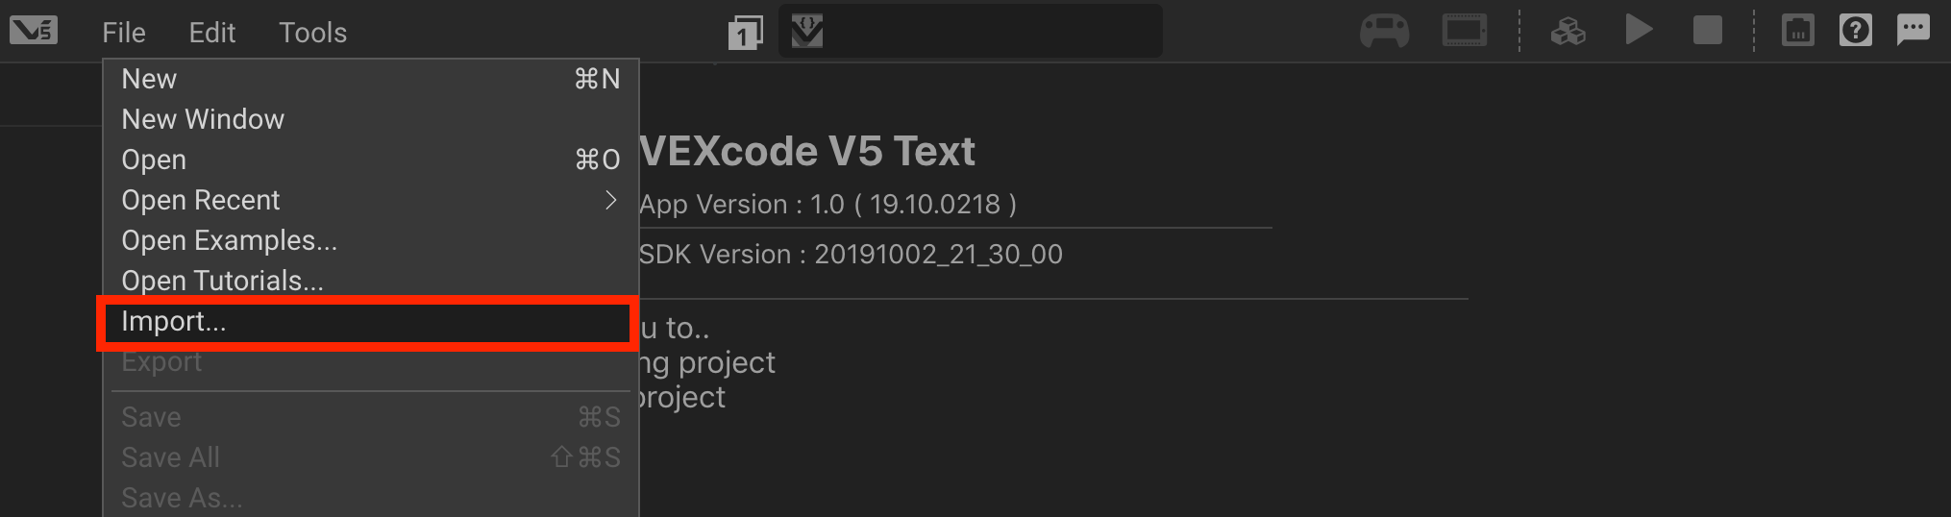This screenshot has height=517, width=1951.
Task: Select New from the File menu
Action: (x=149, y=79)
